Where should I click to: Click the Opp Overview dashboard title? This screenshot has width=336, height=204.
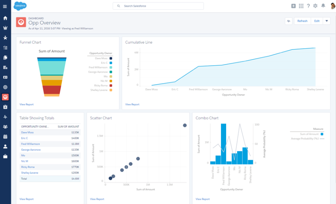[x=44, y=23]
